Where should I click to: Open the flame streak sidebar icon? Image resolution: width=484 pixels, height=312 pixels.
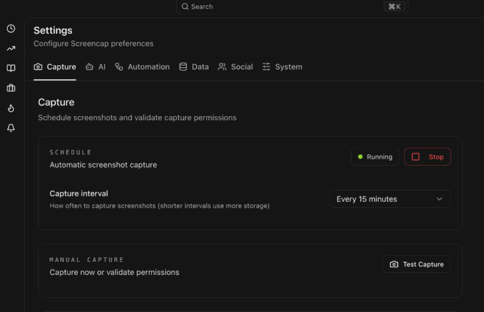11,108
